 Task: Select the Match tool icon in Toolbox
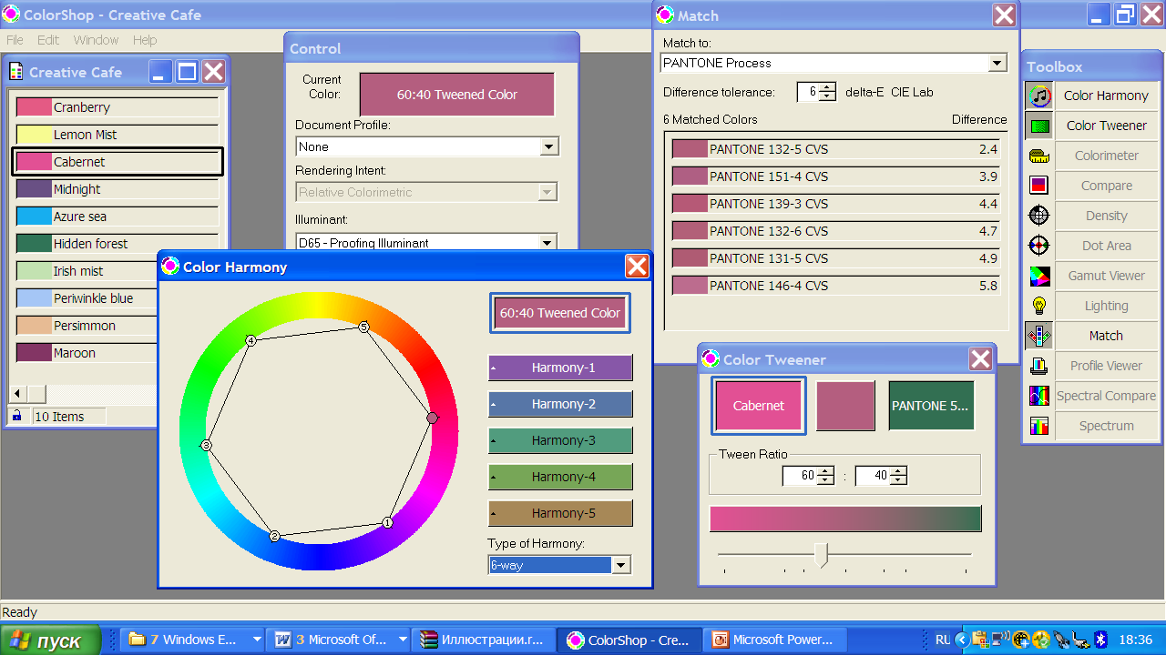(1039, 336)
